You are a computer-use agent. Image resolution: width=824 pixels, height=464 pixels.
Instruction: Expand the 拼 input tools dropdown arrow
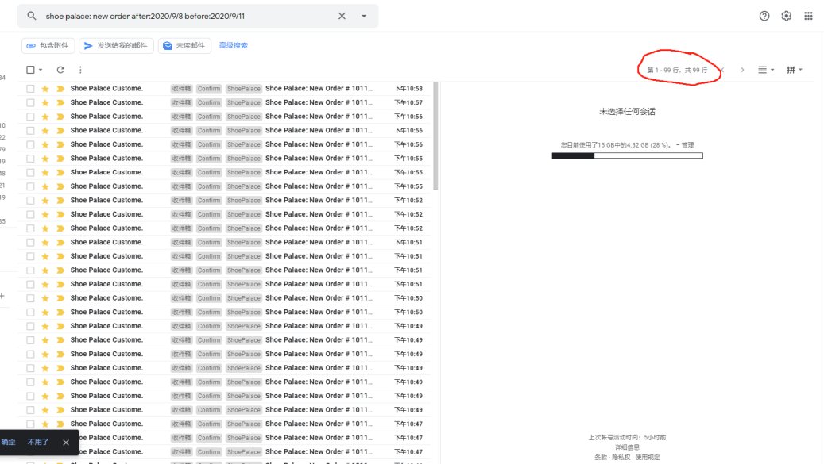[x=800, y=70]
